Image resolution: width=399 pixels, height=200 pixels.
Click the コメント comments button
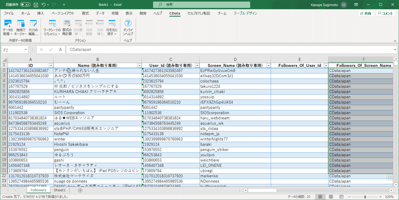pos(386,13)
